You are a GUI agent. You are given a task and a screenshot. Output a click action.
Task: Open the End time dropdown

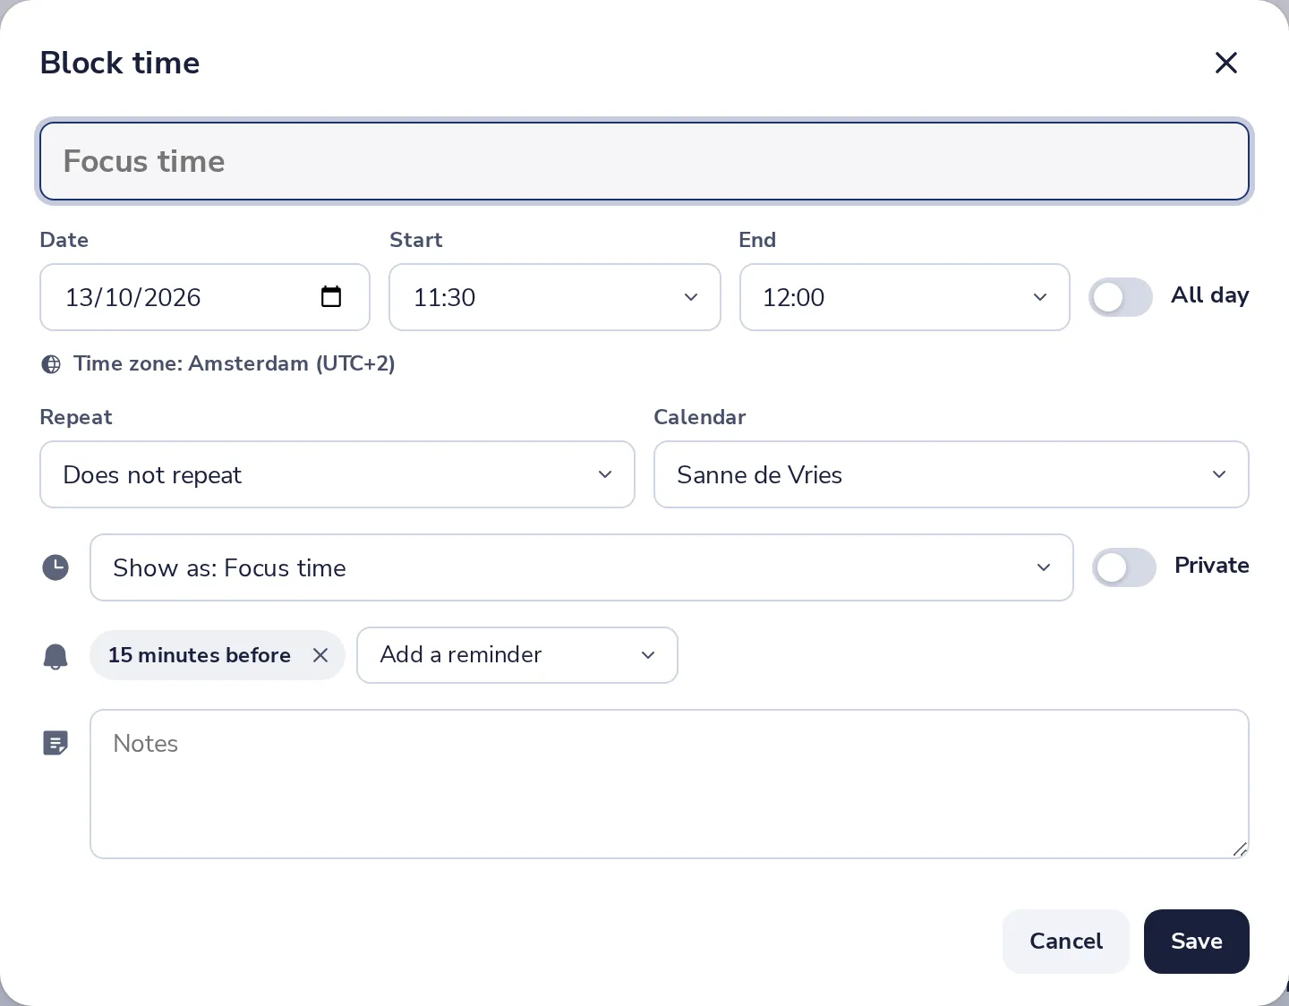coord(904,297)
